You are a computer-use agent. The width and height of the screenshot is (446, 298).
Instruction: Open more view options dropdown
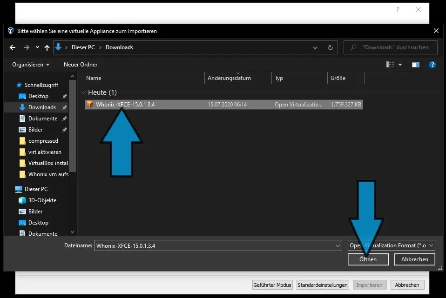400,65
